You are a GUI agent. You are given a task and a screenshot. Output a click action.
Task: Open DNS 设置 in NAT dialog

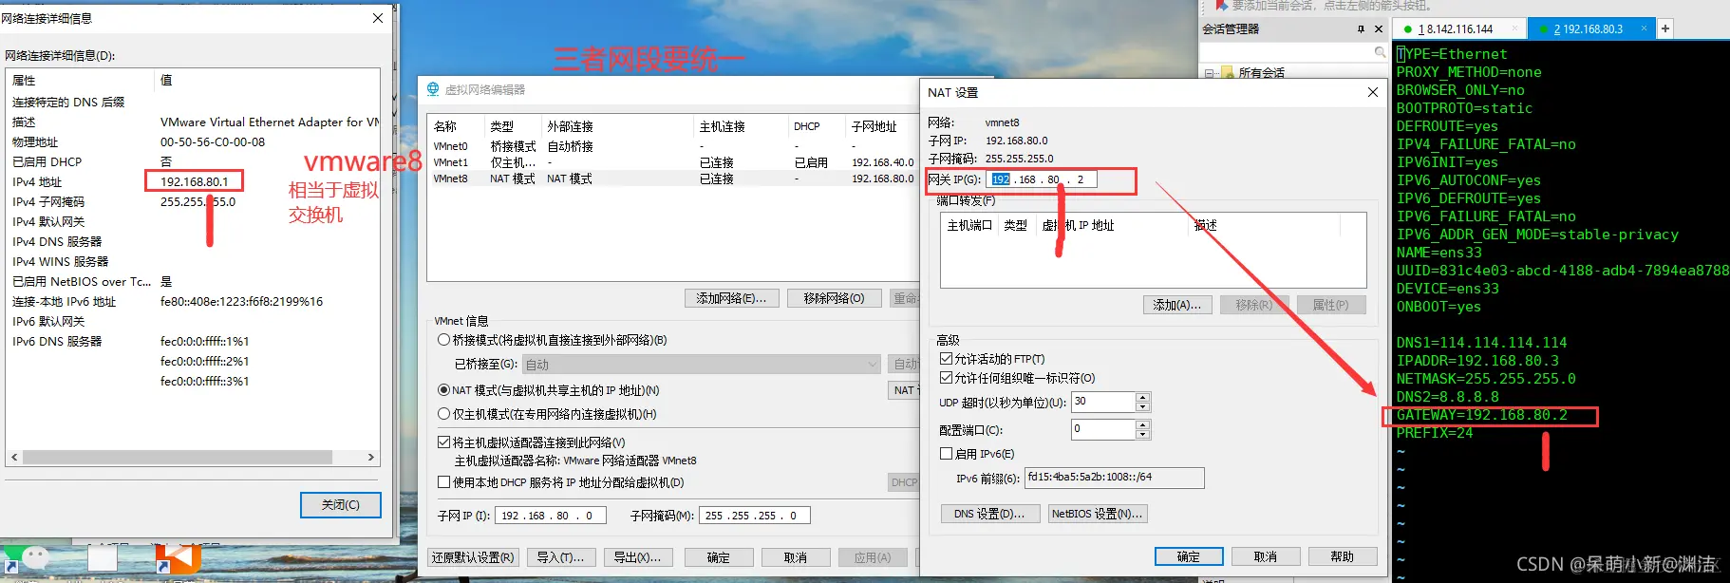989,514
